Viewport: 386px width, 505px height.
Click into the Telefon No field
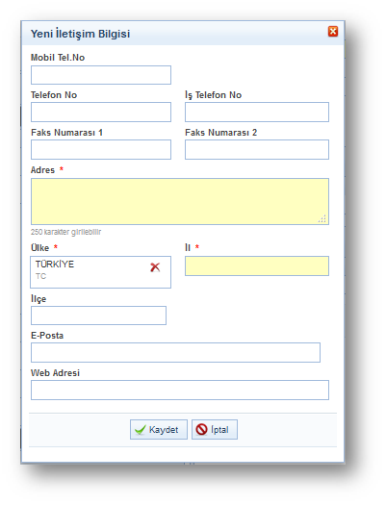[101, 113]
